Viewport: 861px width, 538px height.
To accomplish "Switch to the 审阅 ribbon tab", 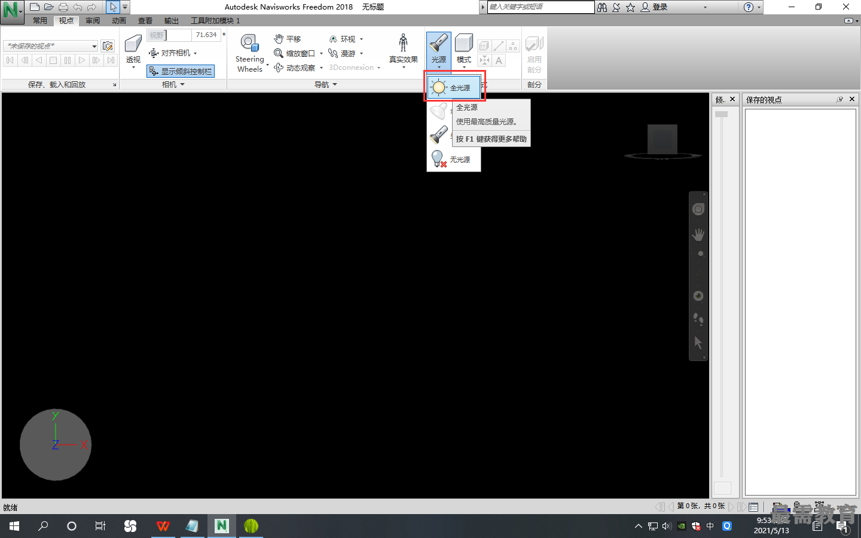I will point(93,21).
